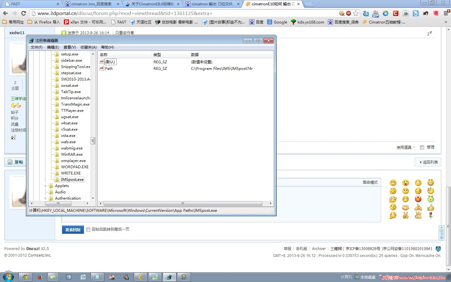Click the 数据 column header
Image resolution: width=451 pixels, height=282 pixels.
click(x=231, y=55)
